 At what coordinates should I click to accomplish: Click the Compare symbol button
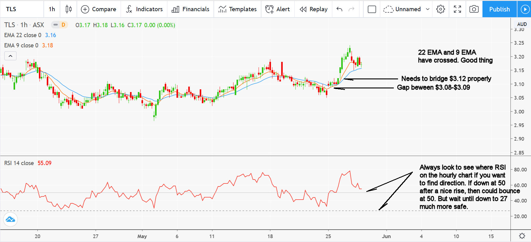pos(99,9)
